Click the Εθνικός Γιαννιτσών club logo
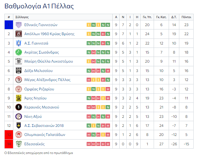 coord(19,25)
